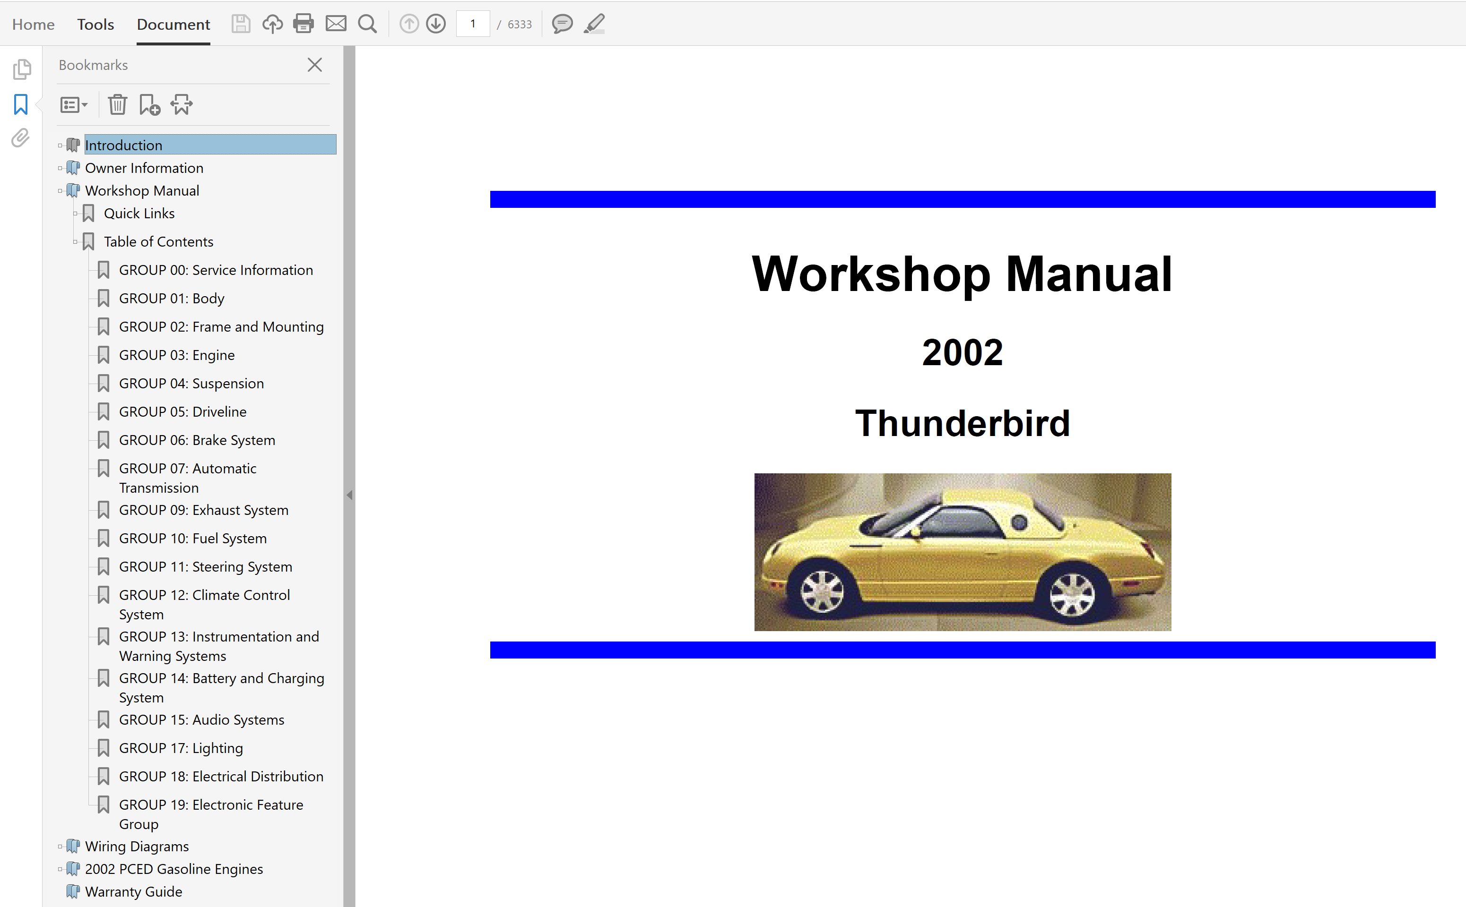The image size is (1466, 907).
Task: Add a comment with speech bubble icon
Action: pos(562,24)
